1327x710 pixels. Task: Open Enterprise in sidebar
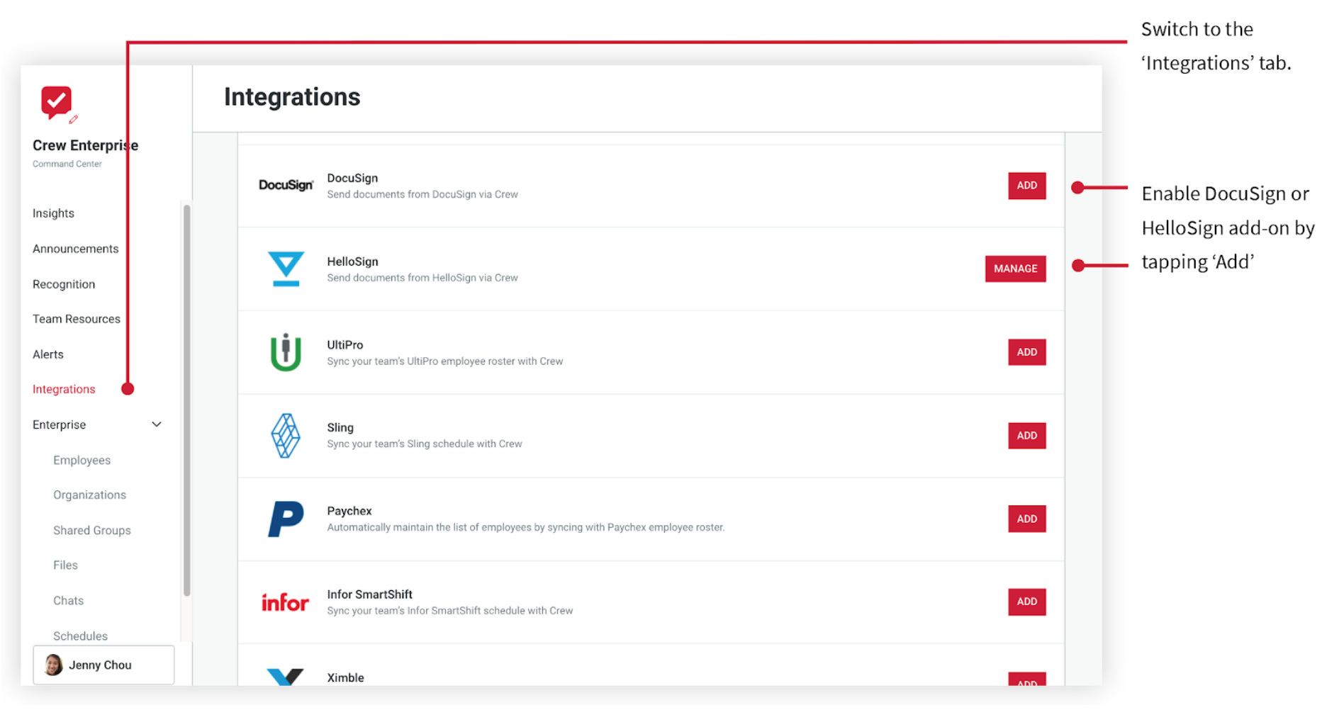pos(59,424)
